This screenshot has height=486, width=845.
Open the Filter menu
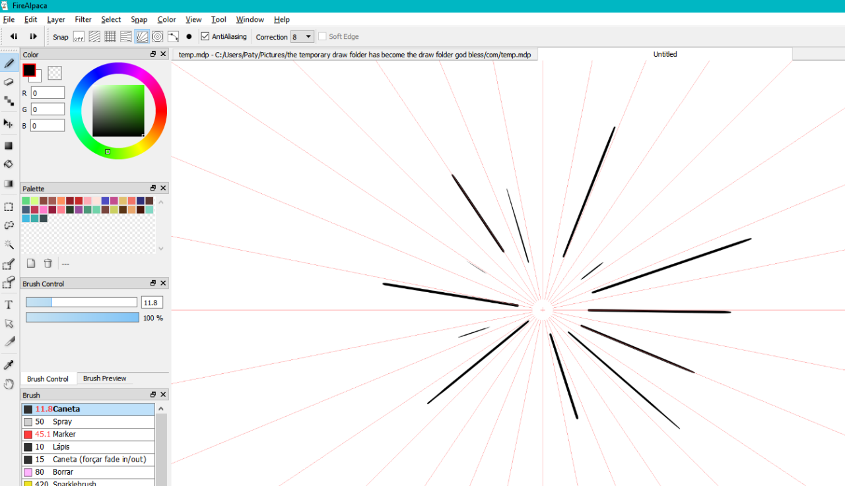pos(83,20)
